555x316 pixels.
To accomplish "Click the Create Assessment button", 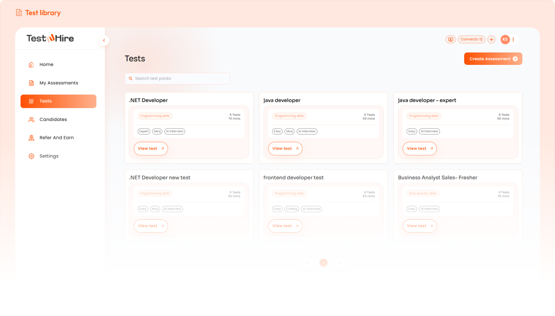I will pyautogui.click(x=493, y=59).
